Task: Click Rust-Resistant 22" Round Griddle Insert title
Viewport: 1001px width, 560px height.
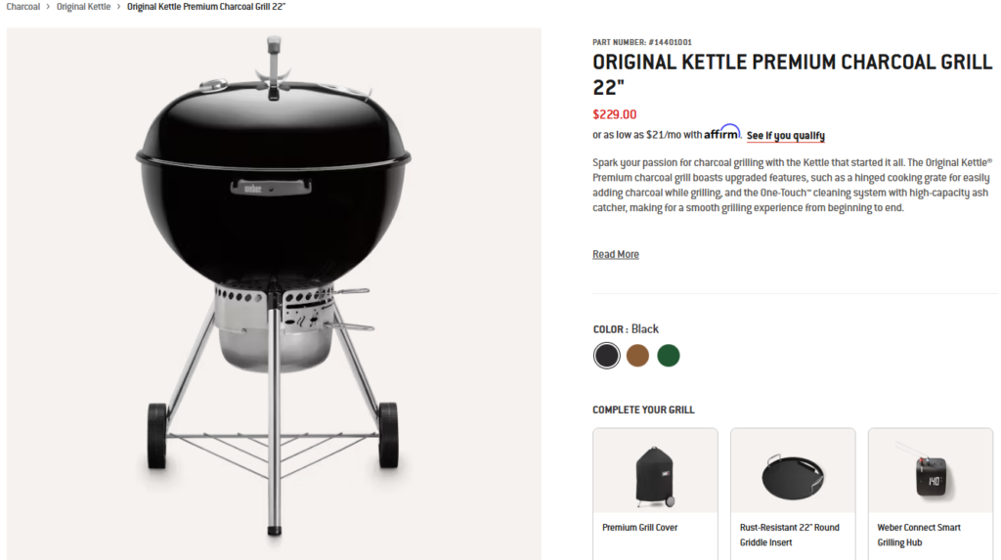Action: (789, 536)
